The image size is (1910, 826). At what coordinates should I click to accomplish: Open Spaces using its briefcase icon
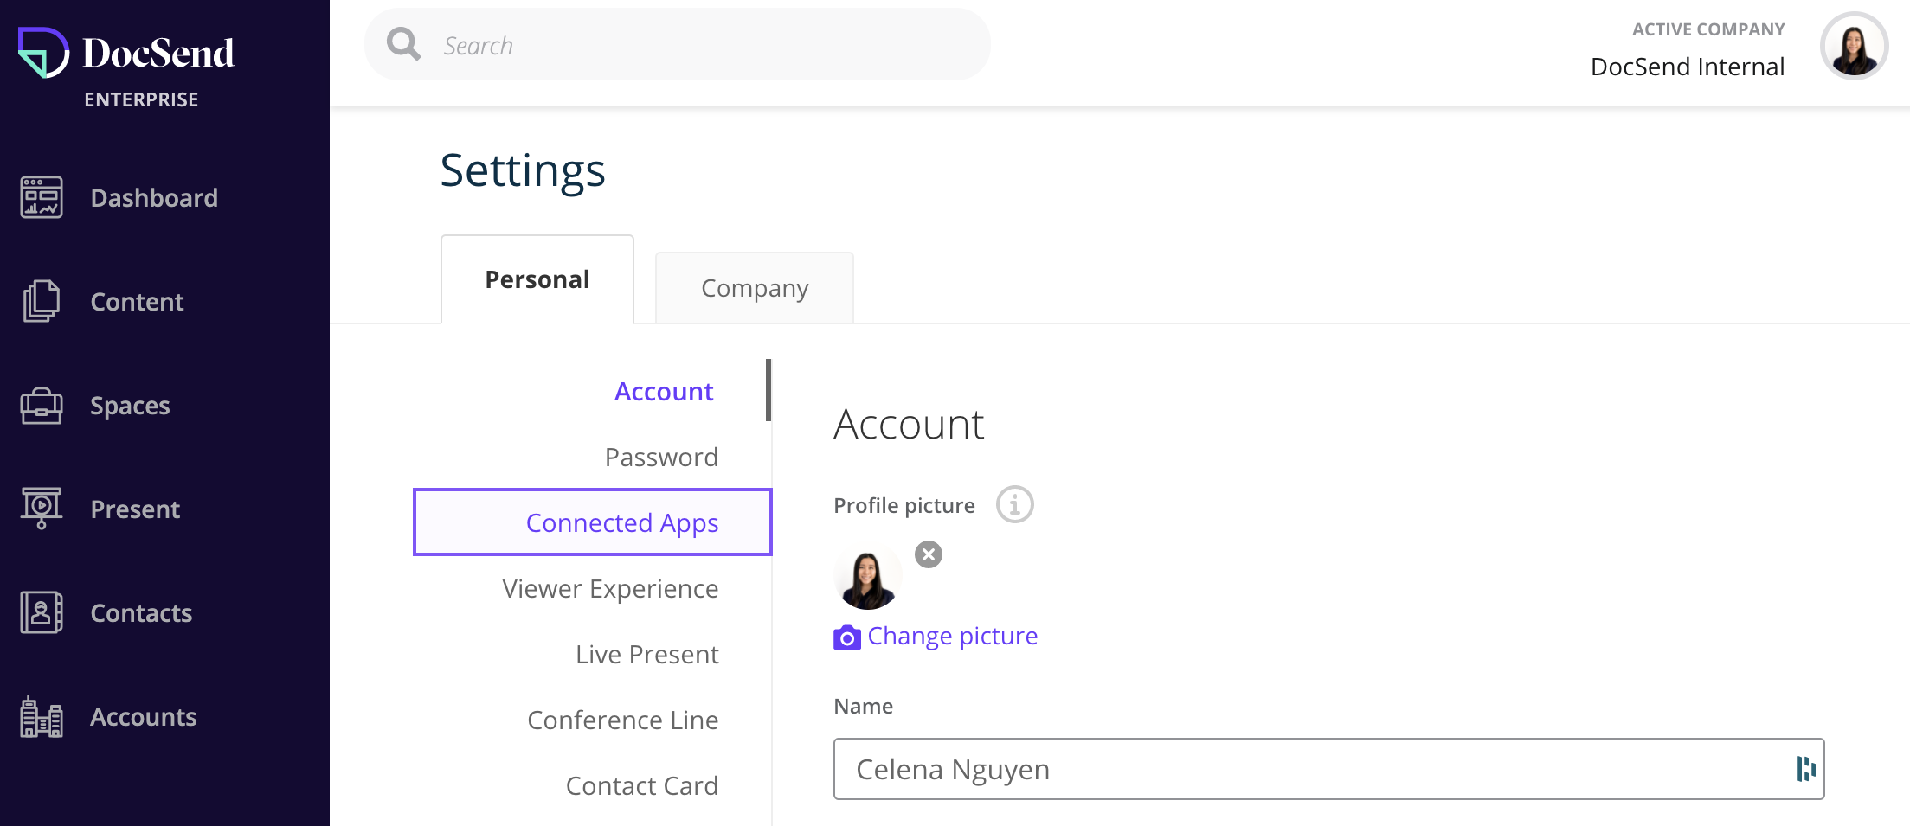coord(41,405)
